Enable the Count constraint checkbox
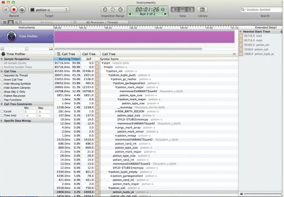Screen dimensions: 284x197 (2, 111)
